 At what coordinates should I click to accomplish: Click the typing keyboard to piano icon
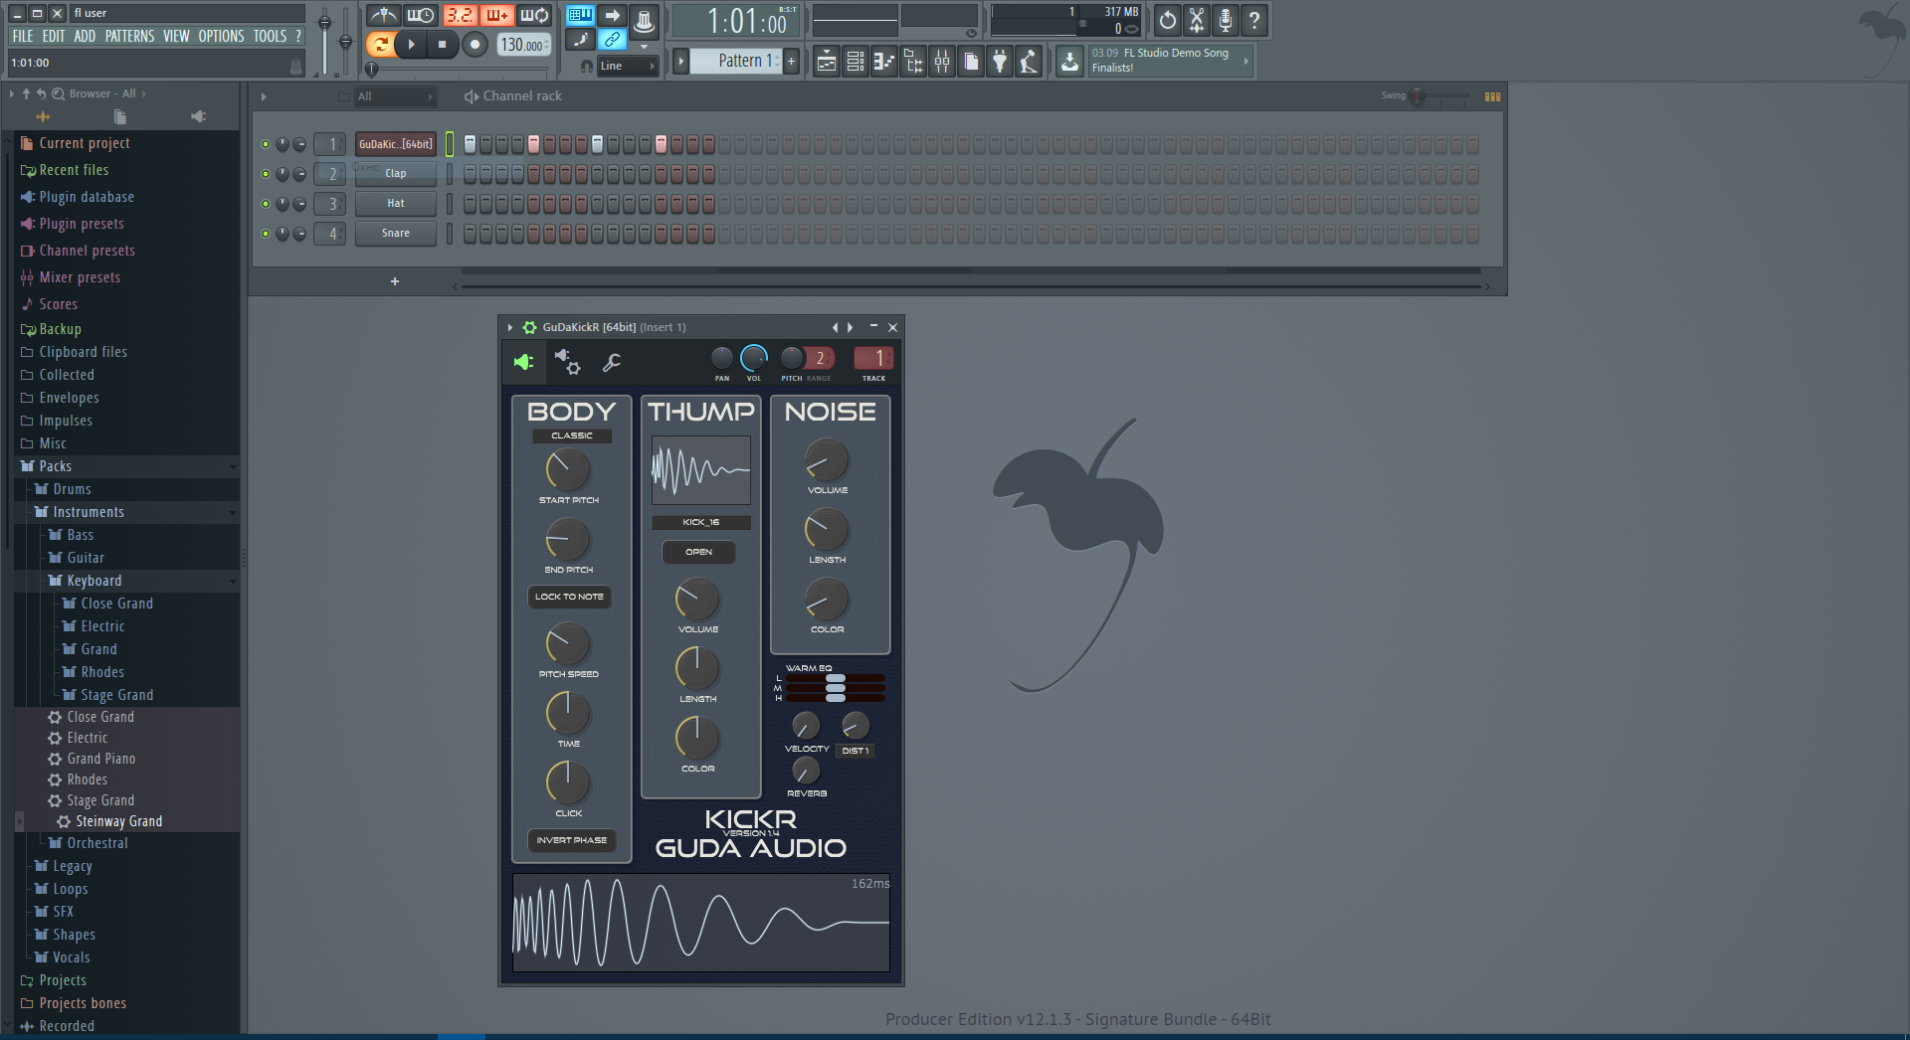[x=580, y=16]
